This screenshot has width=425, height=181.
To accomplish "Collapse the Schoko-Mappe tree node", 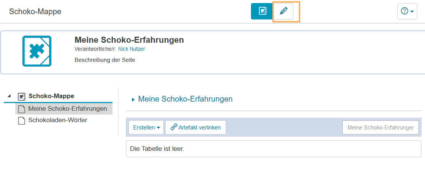I will (9, 96).
